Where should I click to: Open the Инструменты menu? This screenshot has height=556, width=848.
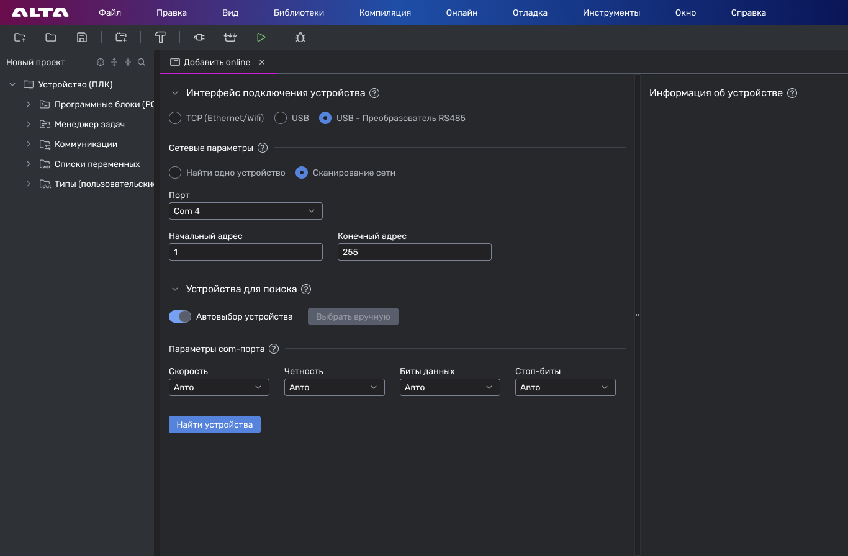(x=611, y=12)
